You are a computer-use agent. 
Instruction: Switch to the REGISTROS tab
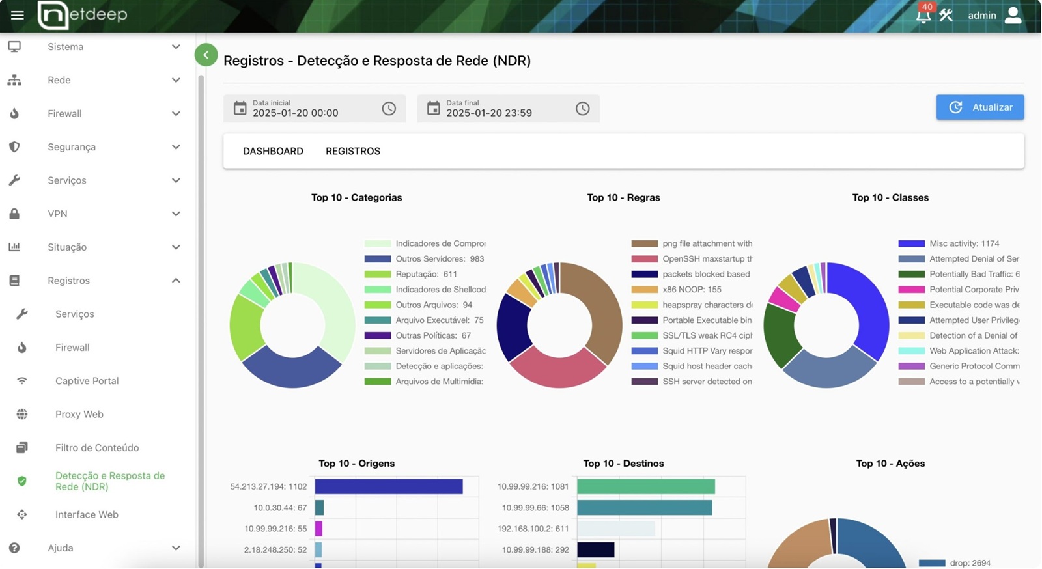(353, 151)
